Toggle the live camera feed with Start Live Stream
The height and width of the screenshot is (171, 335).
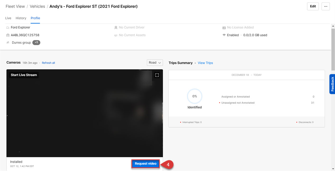(24, 75)
